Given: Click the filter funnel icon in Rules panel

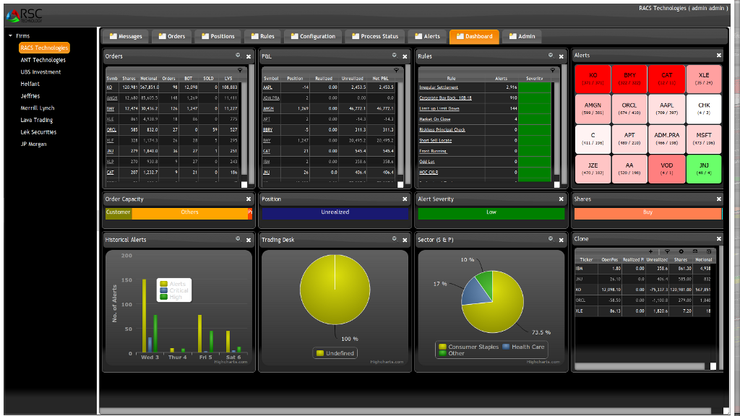Looking at the screenshot, I should point(553,70).
